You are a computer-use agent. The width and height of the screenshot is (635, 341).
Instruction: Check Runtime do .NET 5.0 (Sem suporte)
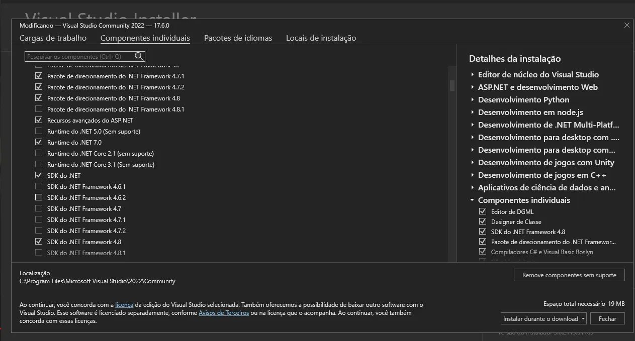39,132
